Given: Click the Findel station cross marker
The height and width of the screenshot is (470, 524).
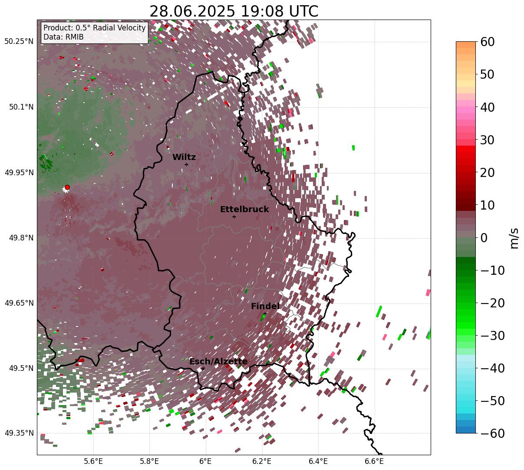Looking at the screenshot, I should [265, 313].
